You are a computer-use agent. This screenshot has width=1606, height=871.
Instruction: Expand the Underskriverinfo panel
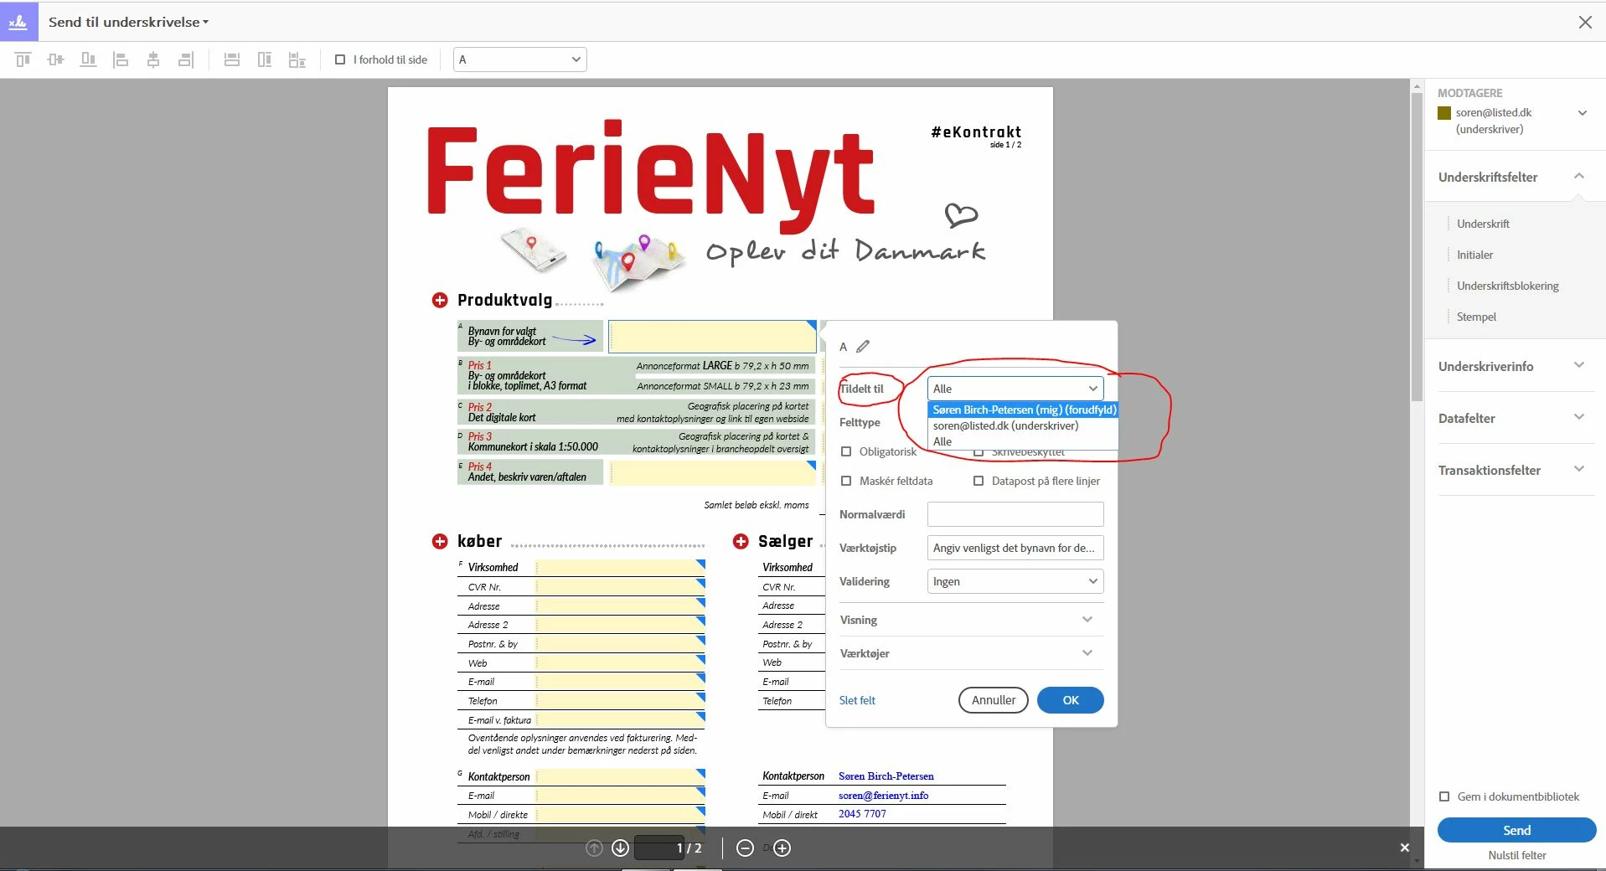pyautogui.click(x=1578, y=366)
